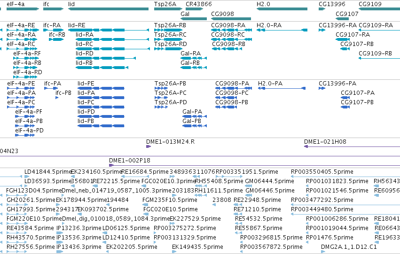
Task: Click protein lid-PE
Action: click(x=101, y=88)
